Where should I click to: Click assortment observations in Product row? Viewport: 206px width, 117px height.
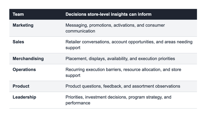(156, 86)
